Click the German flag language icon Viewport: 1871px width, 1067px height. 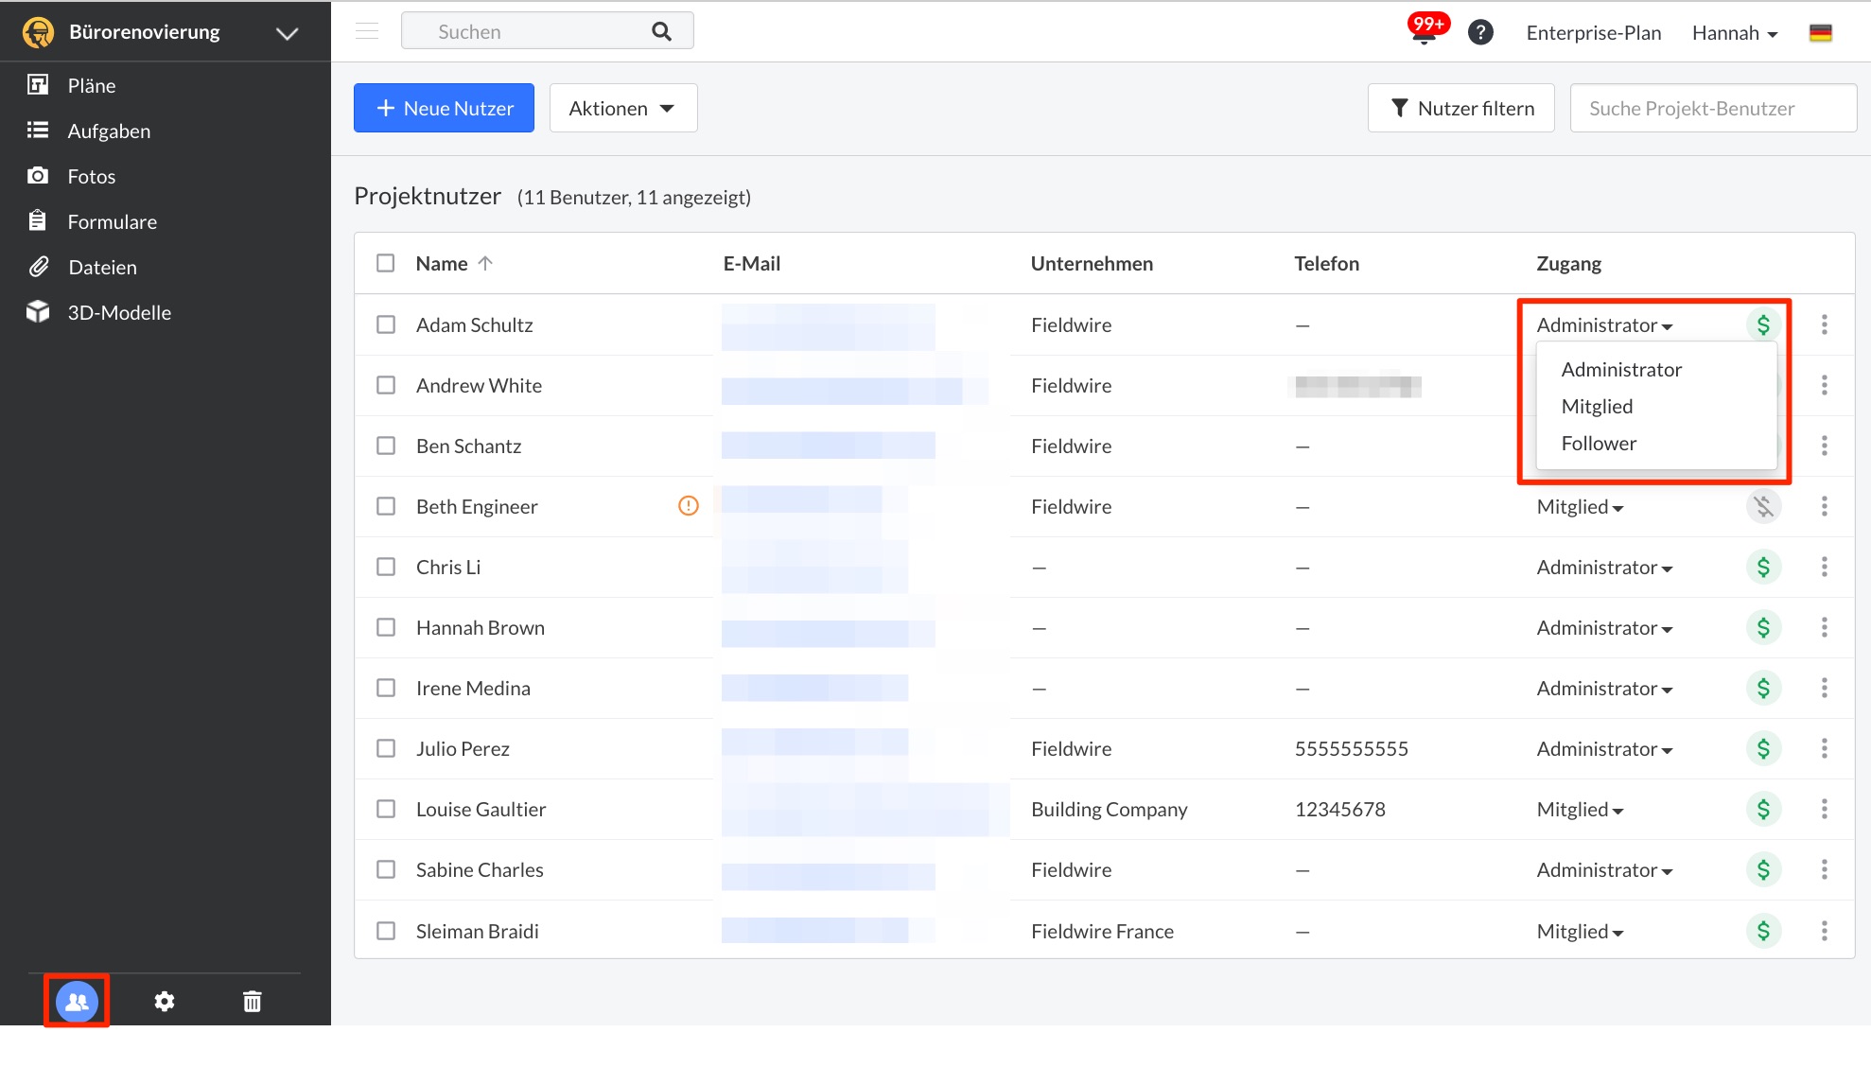click(x=1821, y=32)
